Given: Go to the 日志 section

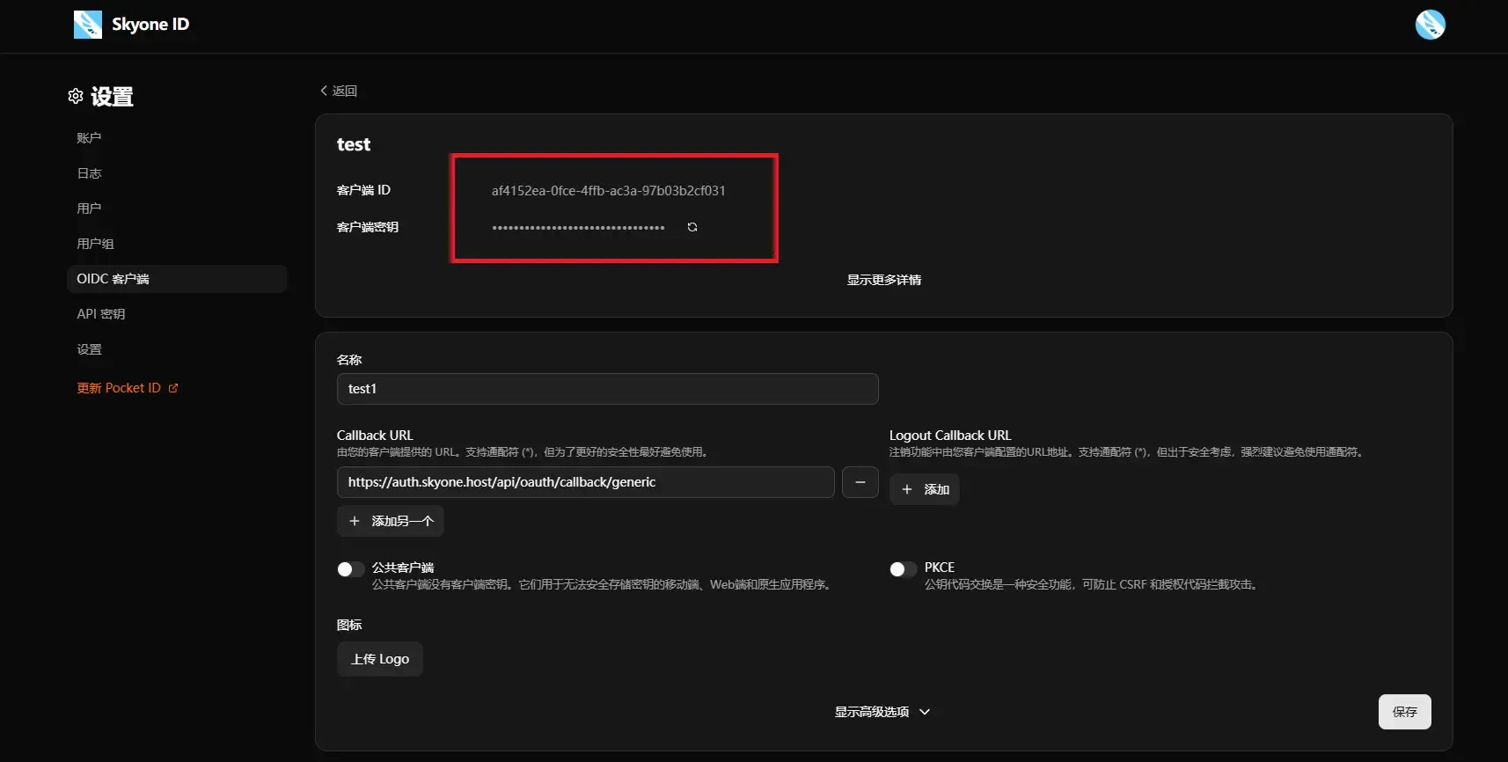Looking at the screenshot, I should click(89, 173).
